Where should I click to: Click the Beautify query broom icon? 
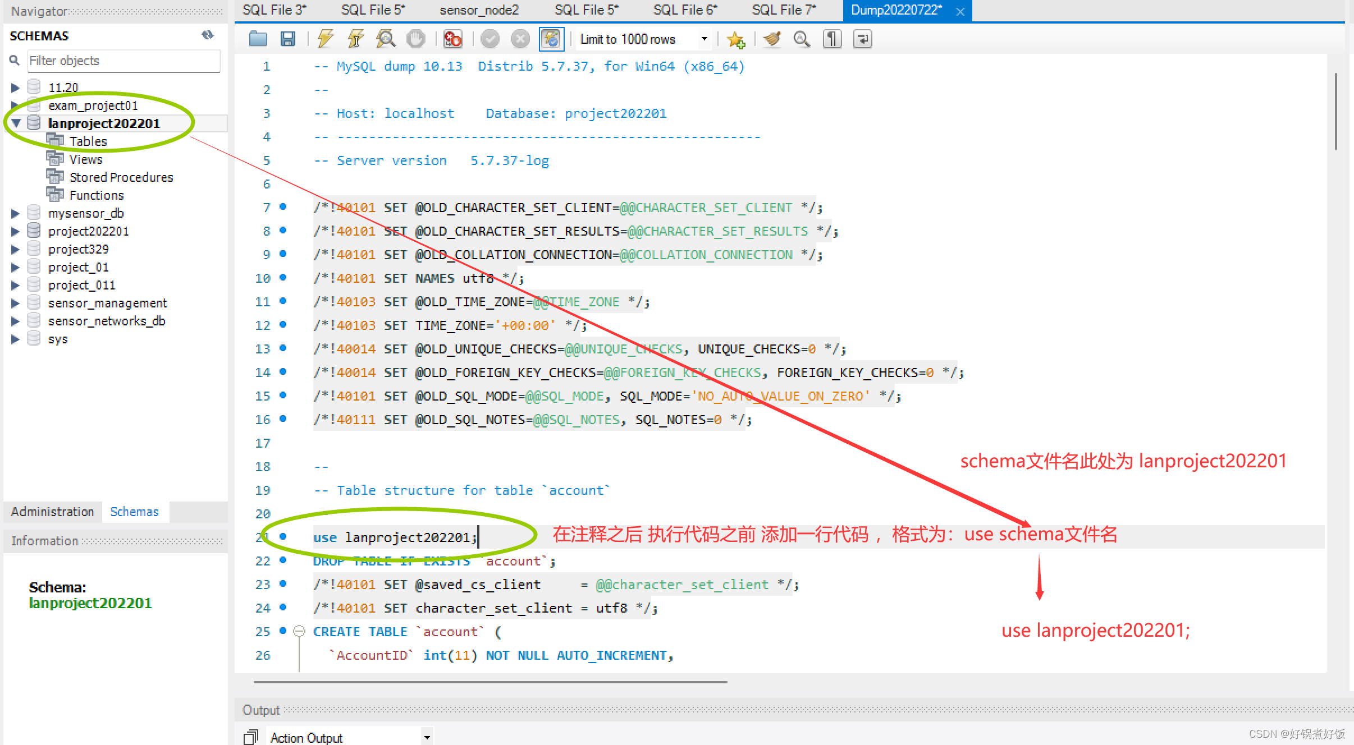tap(772, 39)
